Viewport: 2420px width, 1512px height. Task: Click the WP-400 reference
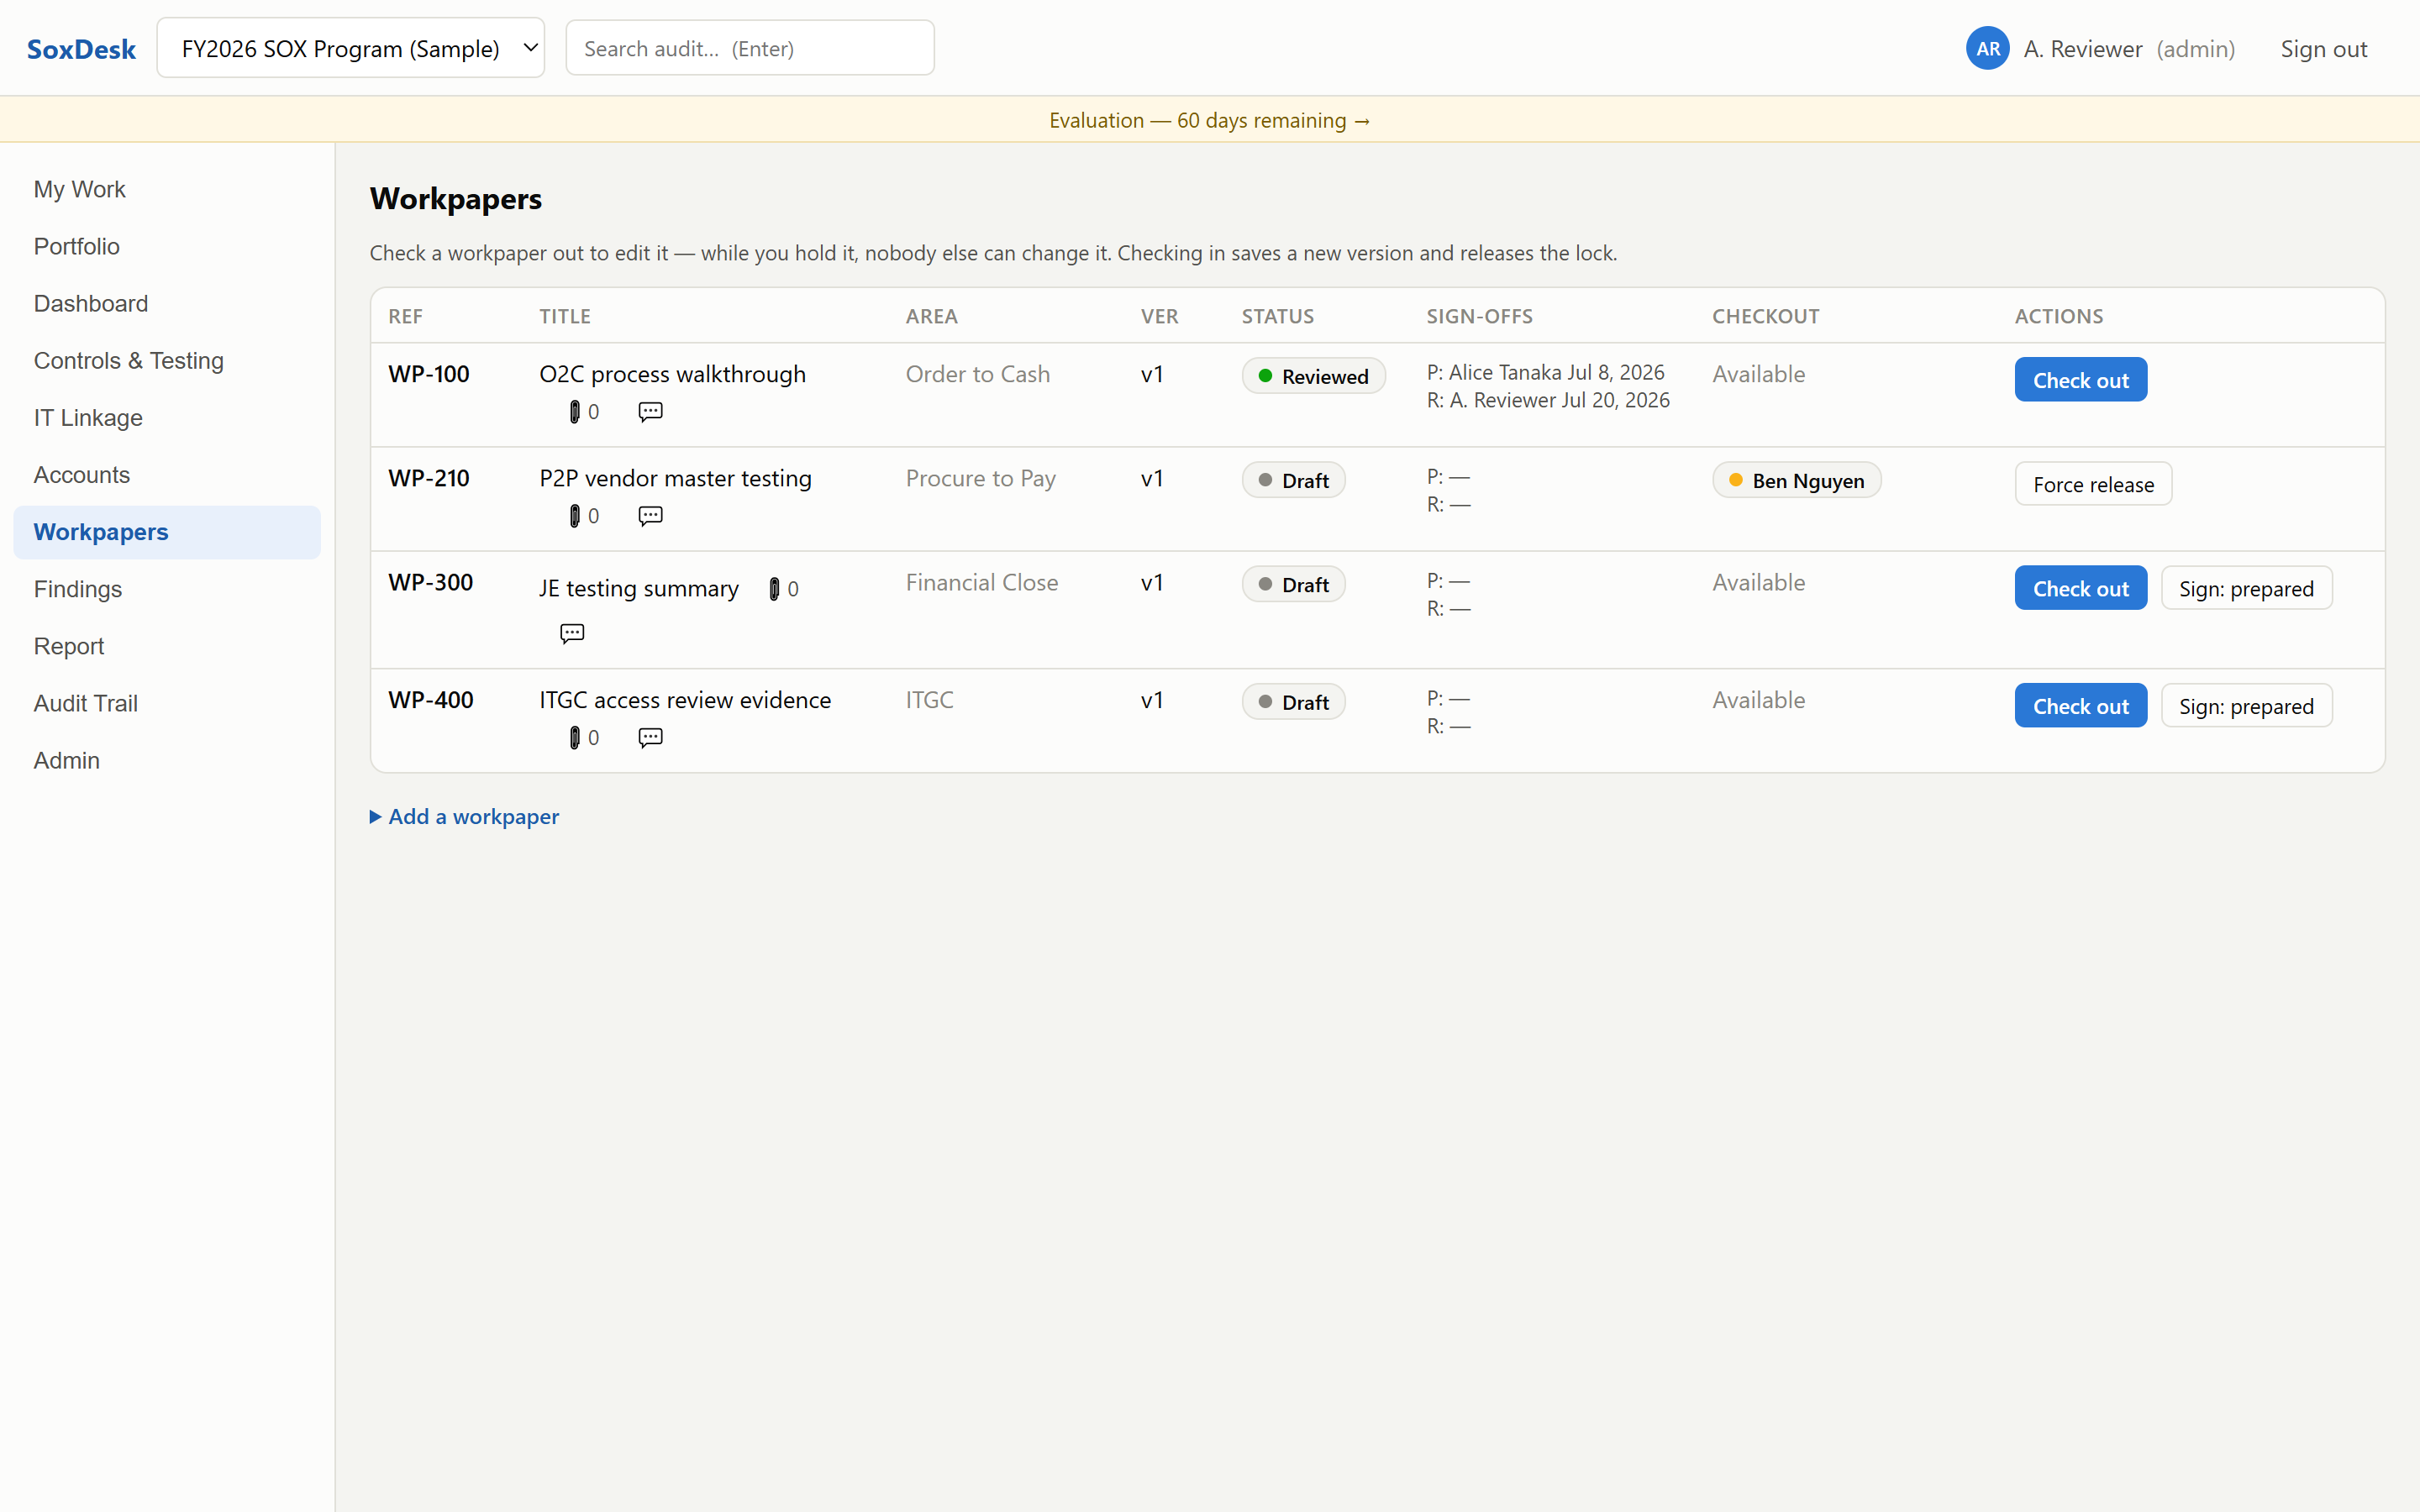[x=430, y=700]
